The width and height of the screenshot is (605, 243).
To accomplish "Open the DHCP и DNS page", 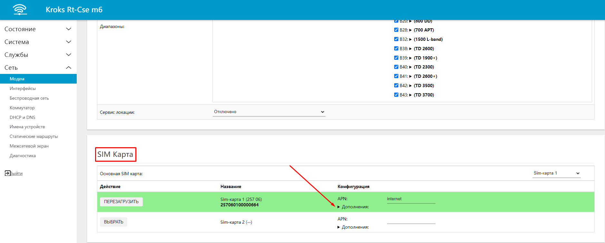I will pos(23,117).
